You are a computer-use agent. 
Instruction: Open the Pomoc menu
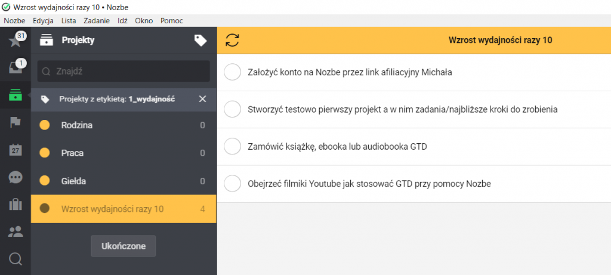[x=171, y=21]
